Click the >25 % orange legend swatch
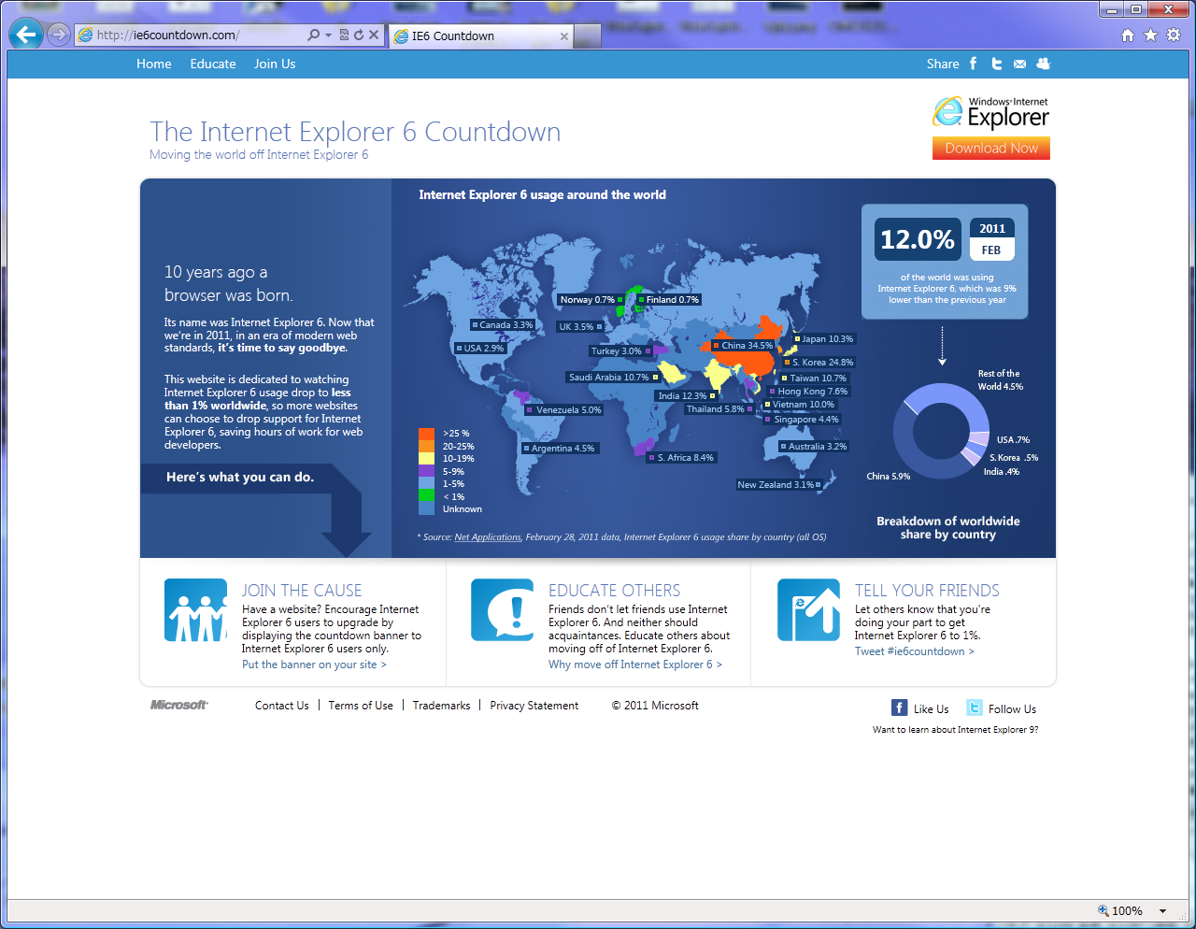Screen dimensions: 1196x929 [x=426, y=434]
